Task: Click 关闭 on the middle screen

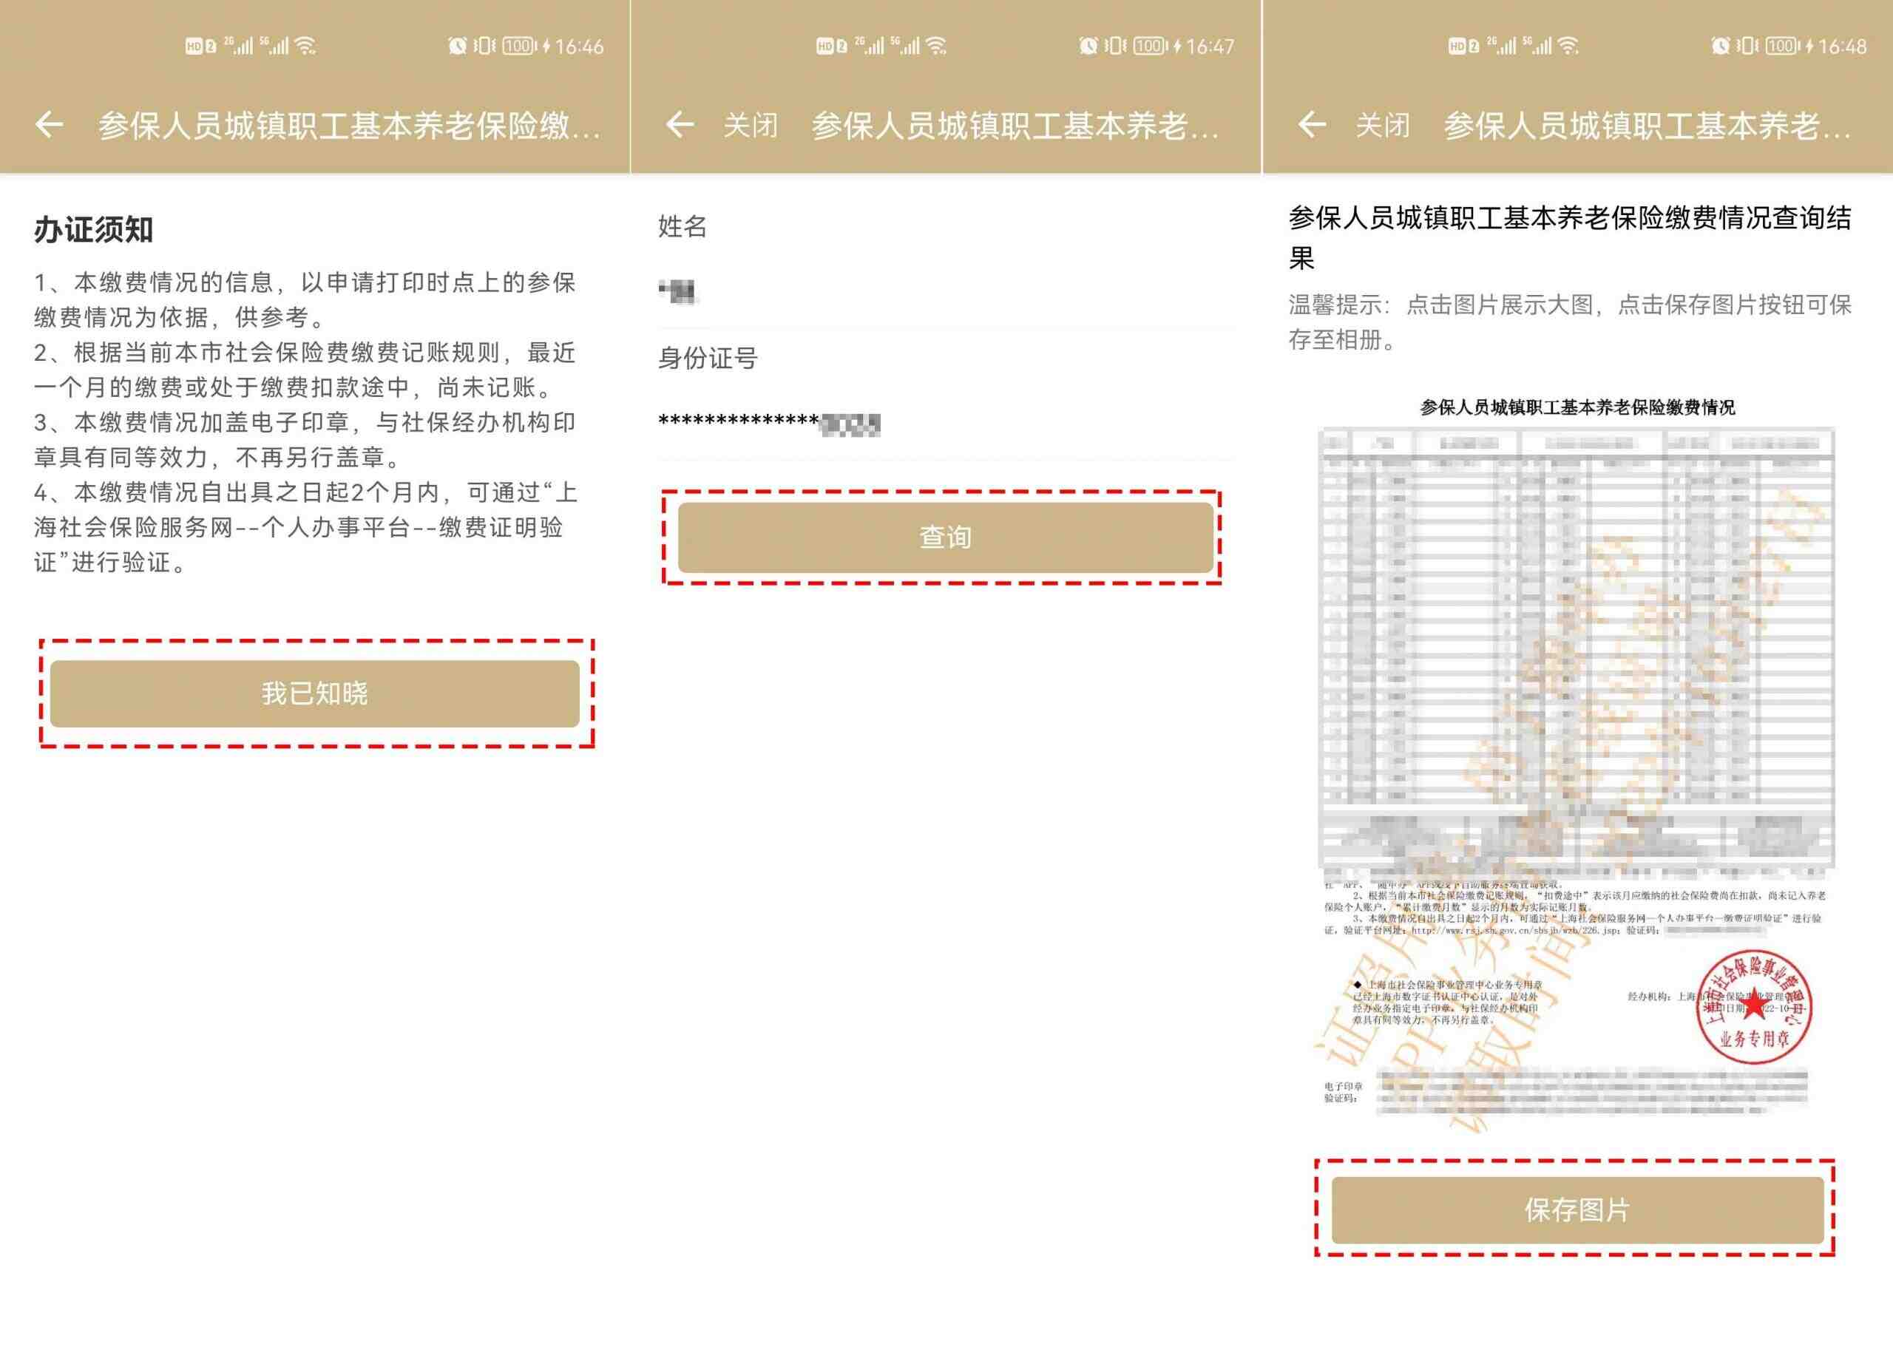Action: pyautogui.click(x=750, y=126)
